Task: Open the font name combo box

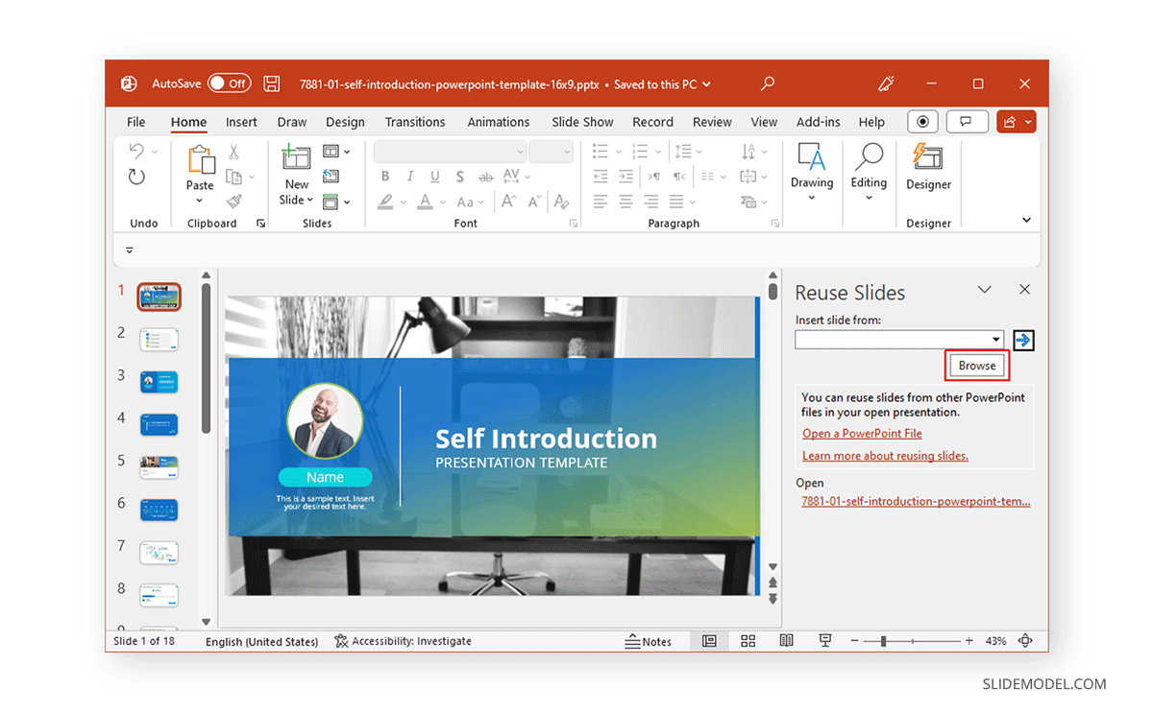Action: tap(450, 152)
